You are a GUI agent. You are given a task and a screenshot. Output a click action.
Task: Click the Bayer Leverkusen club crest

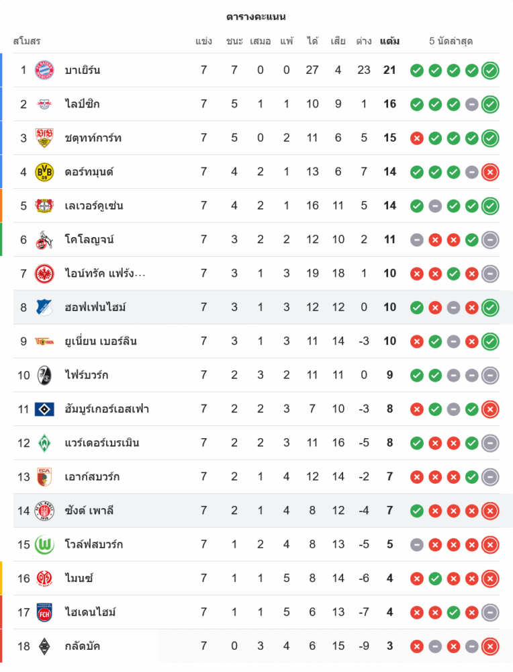tap(44, 206)
